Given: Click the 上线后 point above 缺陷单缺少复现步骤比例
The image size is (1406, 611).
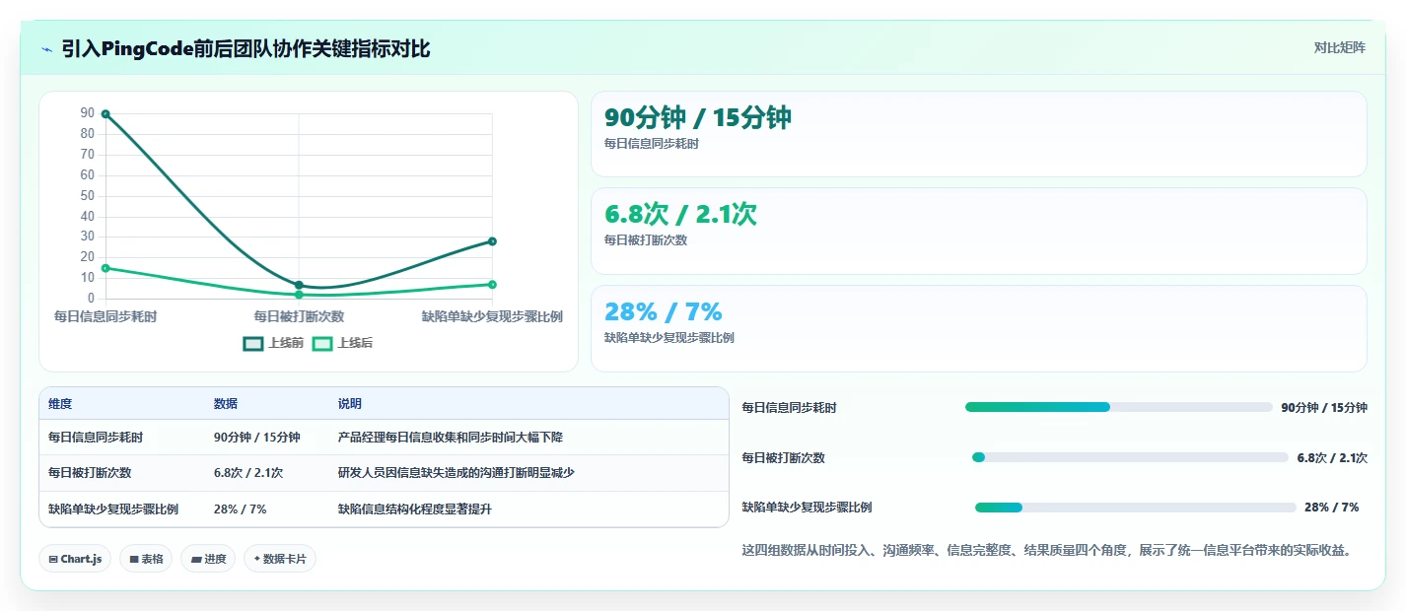Looking at the screenshot, I should pos(492,285).
